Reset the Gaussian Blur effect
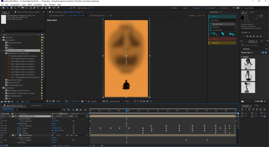 point(54,123)
